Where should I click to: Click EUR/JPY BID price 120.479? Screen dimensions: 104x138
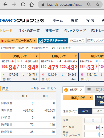tap(49, 67)
